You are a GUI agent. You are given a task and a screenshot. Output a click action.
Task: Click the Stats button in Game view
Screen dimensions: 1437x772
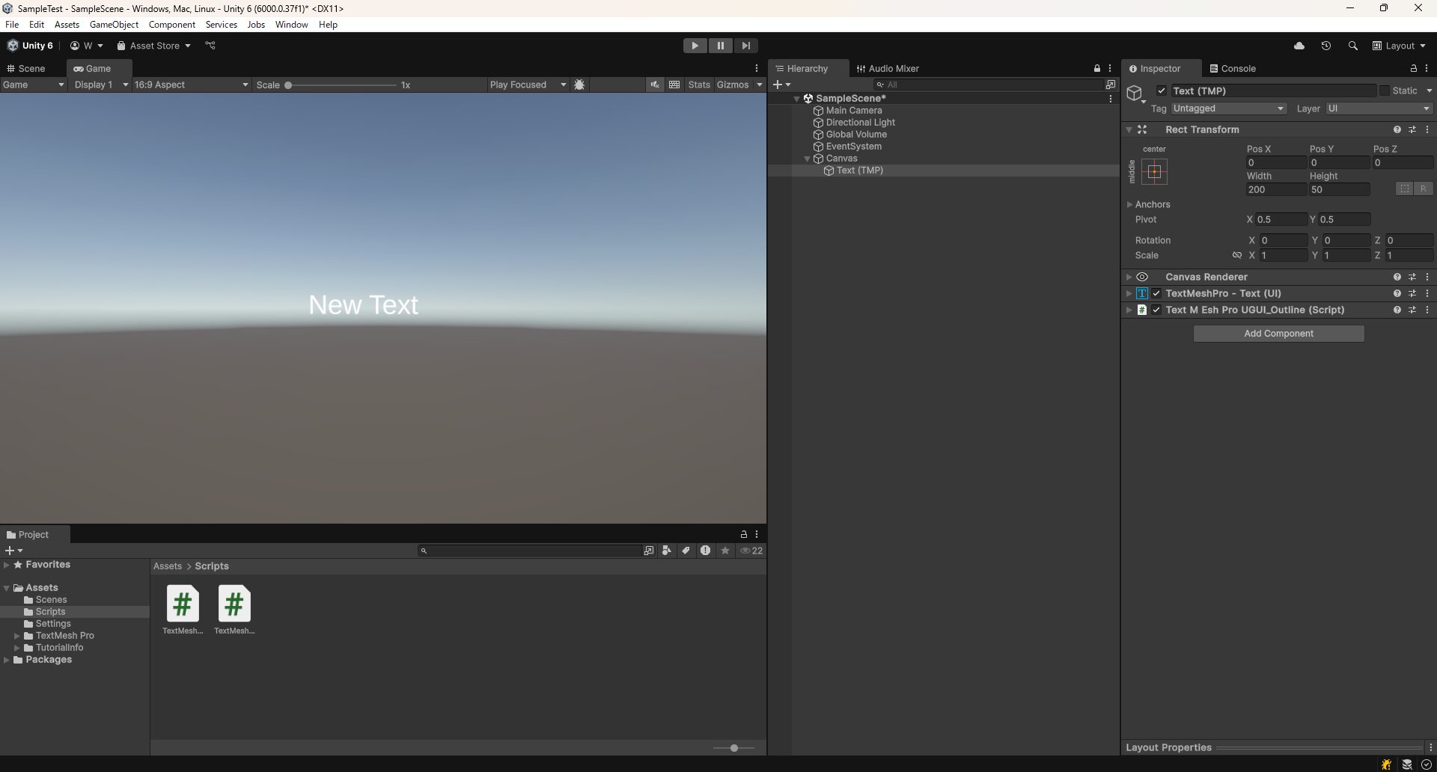click(699, 85)
